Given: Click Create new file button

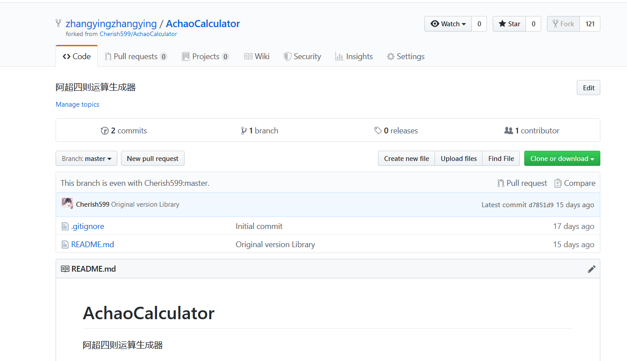Looking at the screenshot, I should (x=406, y=158).
